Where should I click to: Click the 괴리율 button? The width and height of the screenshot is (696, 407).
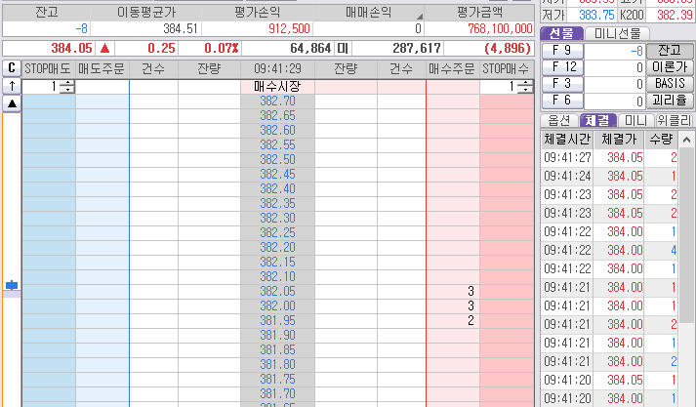(670, 101)
